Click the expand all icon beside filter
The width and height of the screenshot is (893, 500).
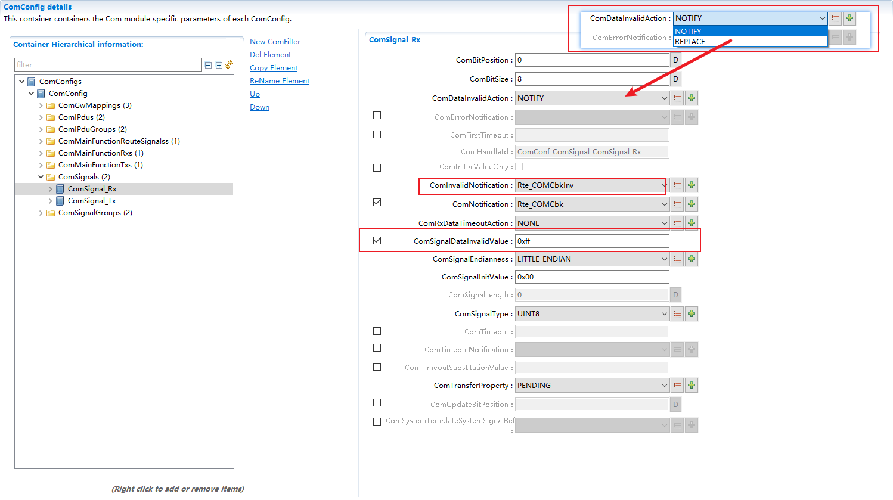218,65
